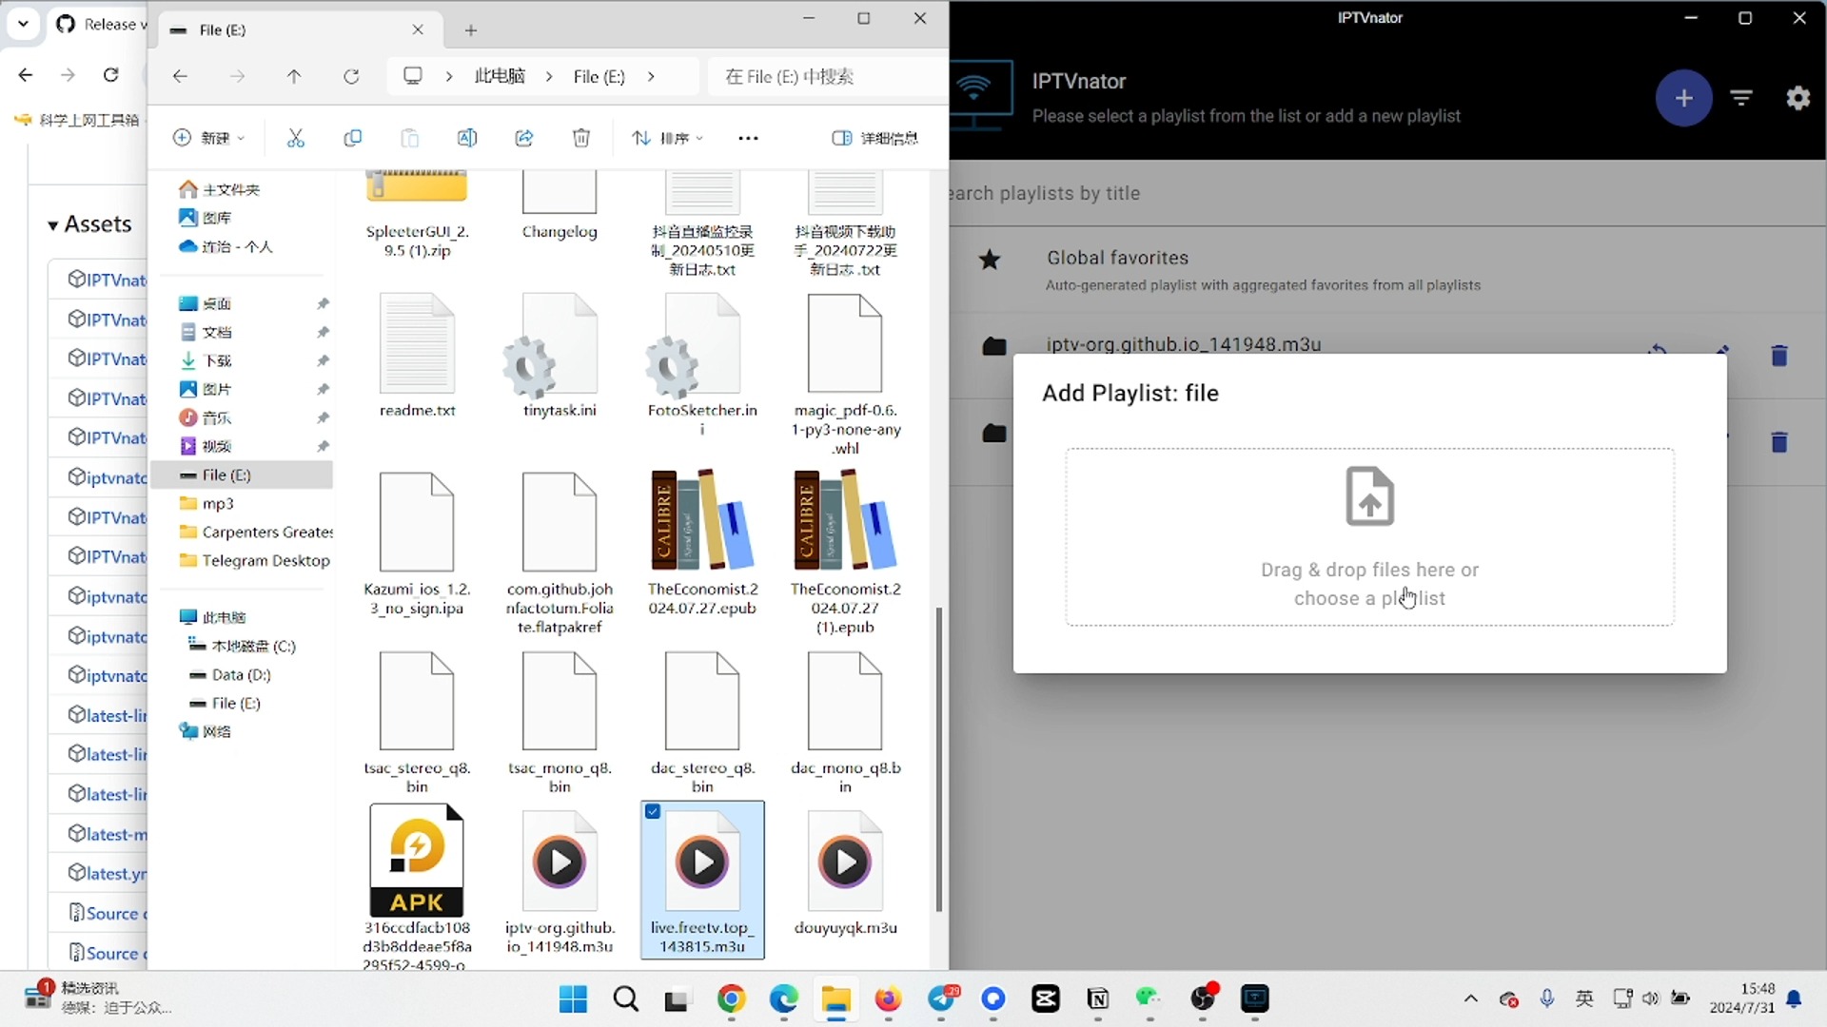This screenshot has height=1027, width=1827.
Task: Expand 此电脑 breadcrumb in File Explorer
Action: [x=548, y=78]
